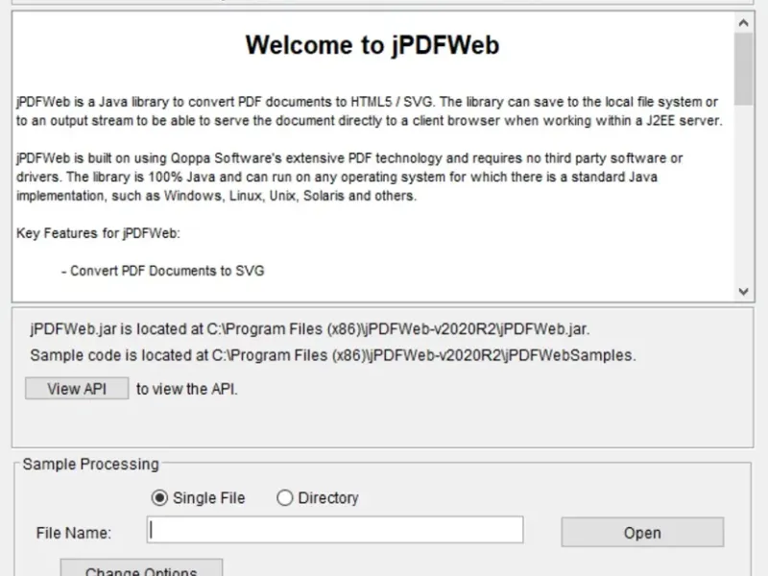Click the welcome pane scroll down arrow
The width and height of the screenshot is (768, 576).
tap(743, 292)
